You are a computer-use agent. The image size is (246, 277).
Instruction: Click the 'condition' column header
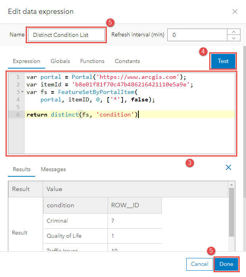[76, 205]
